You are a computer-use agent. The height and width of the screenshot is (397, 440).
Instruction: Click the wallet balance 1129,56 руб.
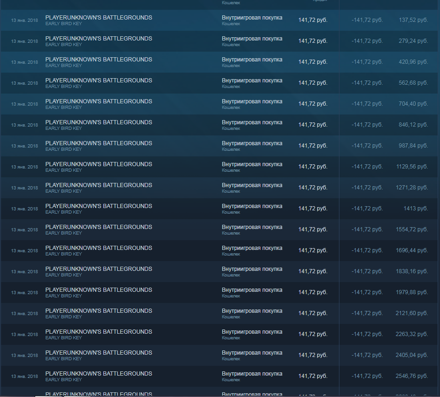tap(412, 167)
